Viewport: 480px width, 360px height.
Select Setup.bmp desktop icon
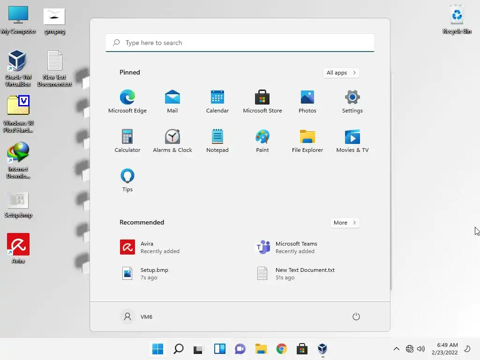coord(18,205)
